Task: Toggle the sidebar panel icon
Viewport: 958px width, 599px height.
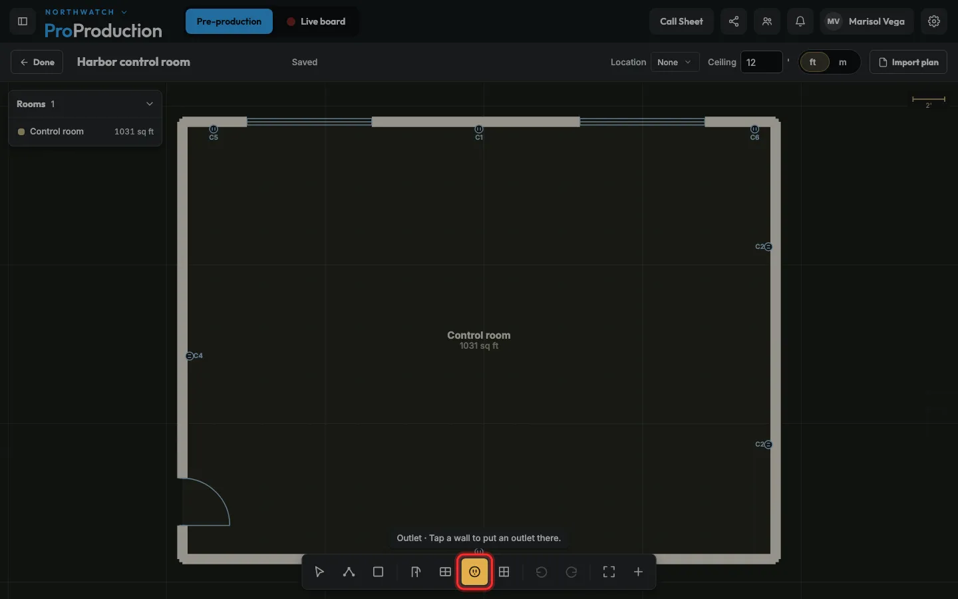Action: [23, 21]
